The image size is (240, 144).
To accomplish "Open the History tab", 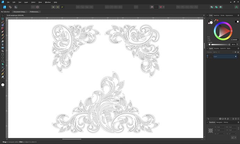I will pos(226,122).
